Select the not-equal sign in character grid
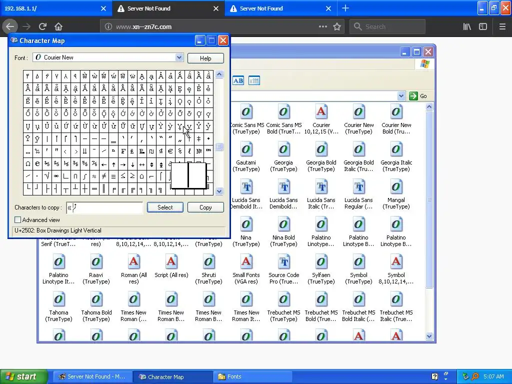Image resolution: width=512 pixels, height=384 pixels. tap(104, 176)
